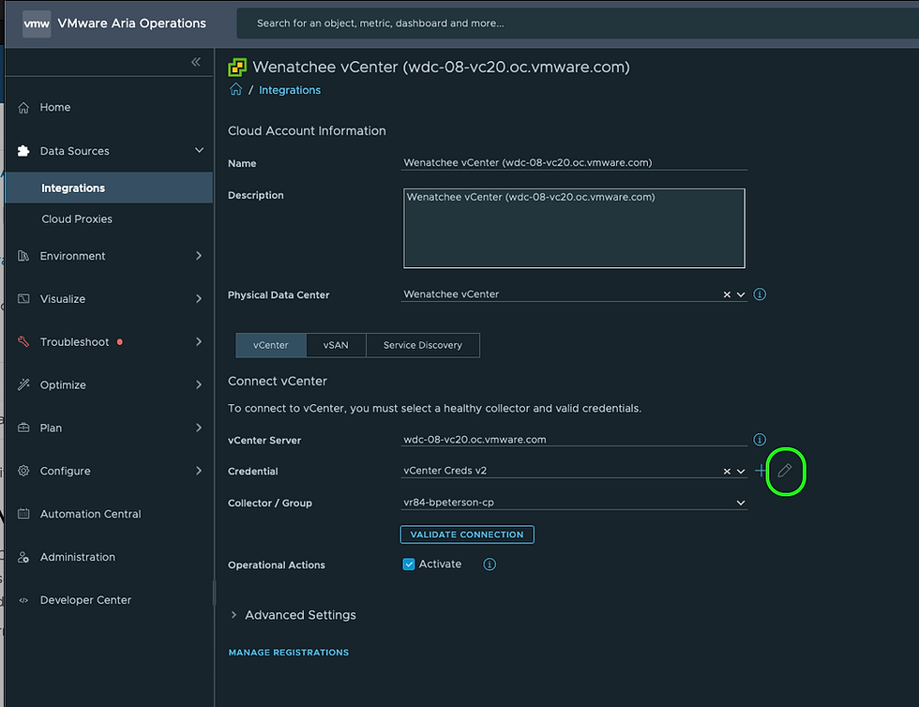Click the Troubleshoot red notification dot

point(120,341)
